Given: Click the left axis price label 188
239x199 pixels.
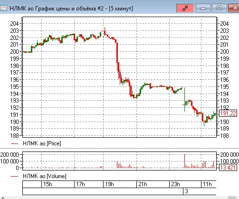Looking at the screenshot, I should 14,135.
